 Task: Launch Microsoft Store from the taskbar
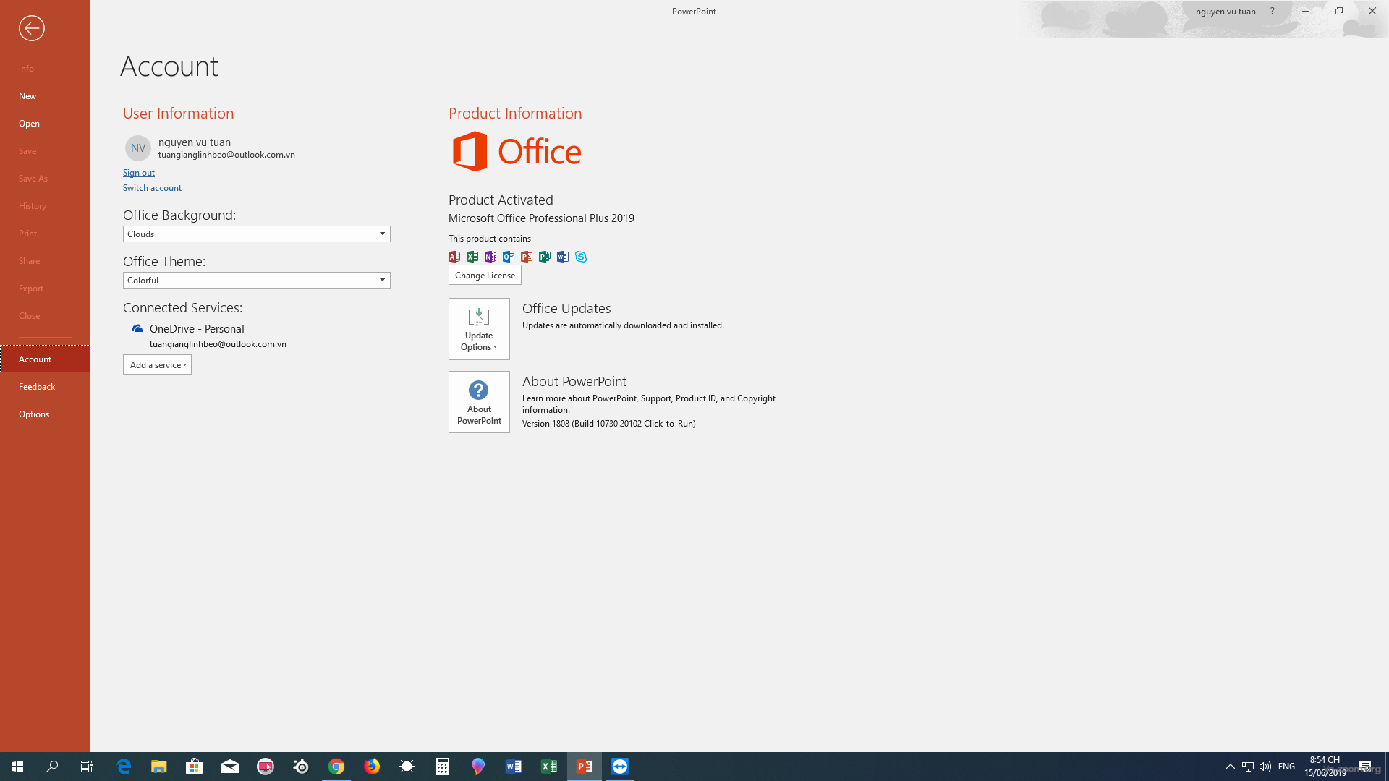195,767
